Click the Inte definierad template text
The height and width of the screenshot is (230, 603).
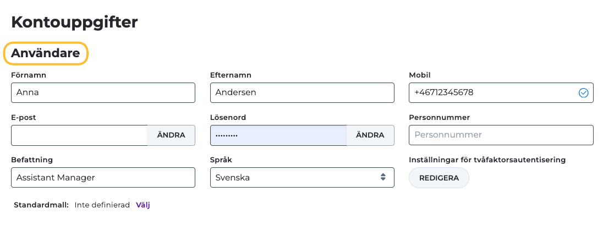tap(102, 205)
